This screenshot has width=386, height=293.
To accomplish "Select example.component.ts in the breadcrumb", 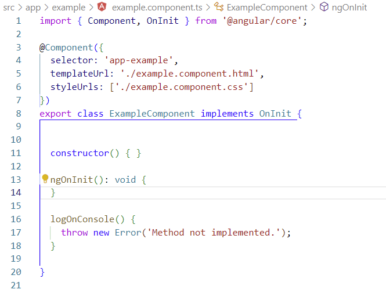I will coord(157,8).
